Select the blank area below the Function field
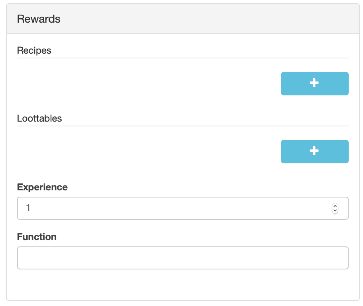This screenshot has height=306, width=363. (183, 285)
